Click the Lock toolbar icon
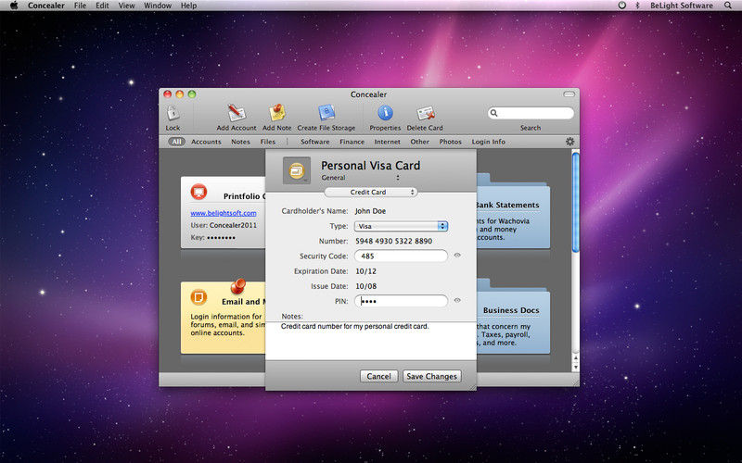This screenshot has width=742, height=463. tap(173, 113)
